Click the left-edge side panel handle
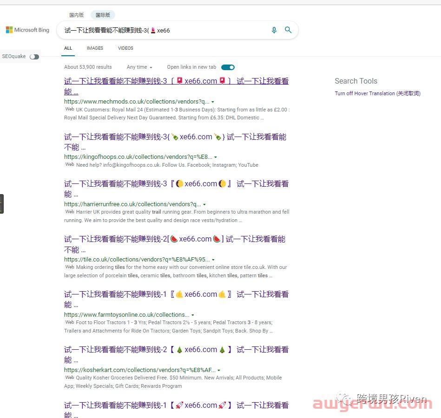441x418 pixels. [2, 204]
